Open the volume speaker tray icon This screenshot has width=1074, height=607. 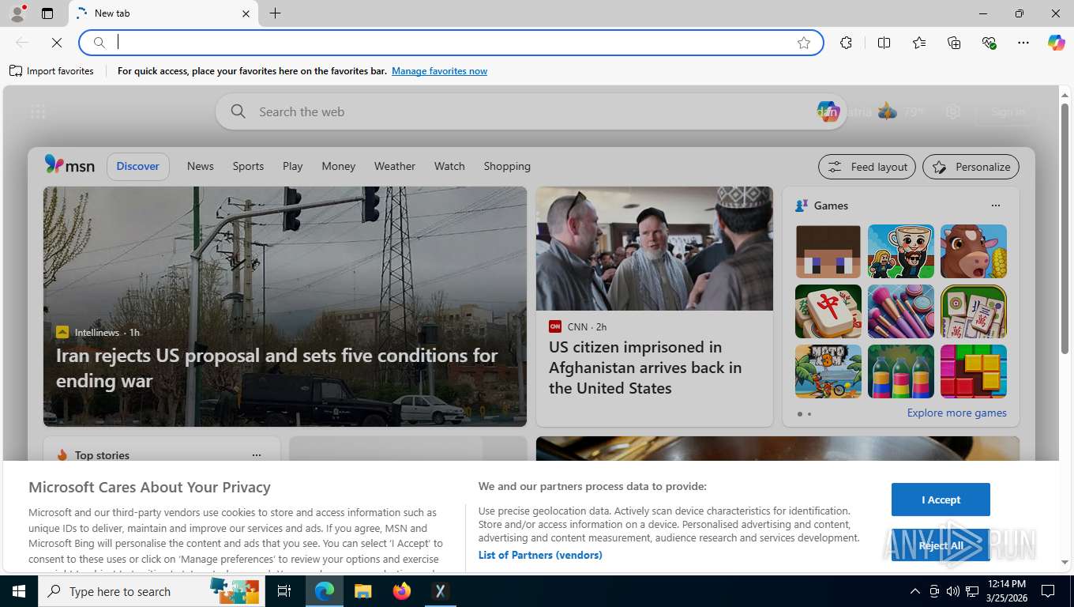tap(953, 591)
